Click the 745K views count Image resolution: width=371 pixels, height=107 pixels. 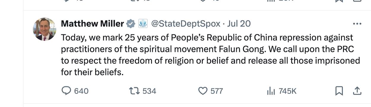pos(288,91)
